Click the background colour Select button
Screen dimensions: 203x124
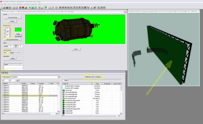[x=18, y=34]
